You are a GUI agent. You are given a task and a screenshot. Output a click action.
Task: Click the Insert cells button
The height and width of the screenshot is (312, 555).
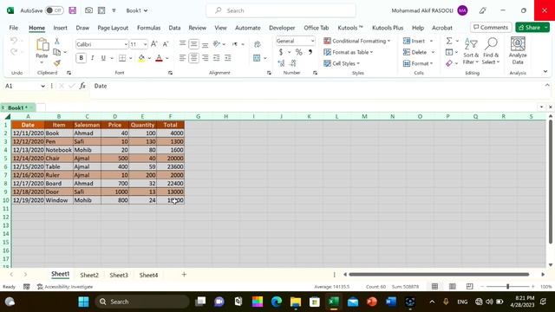415,41
